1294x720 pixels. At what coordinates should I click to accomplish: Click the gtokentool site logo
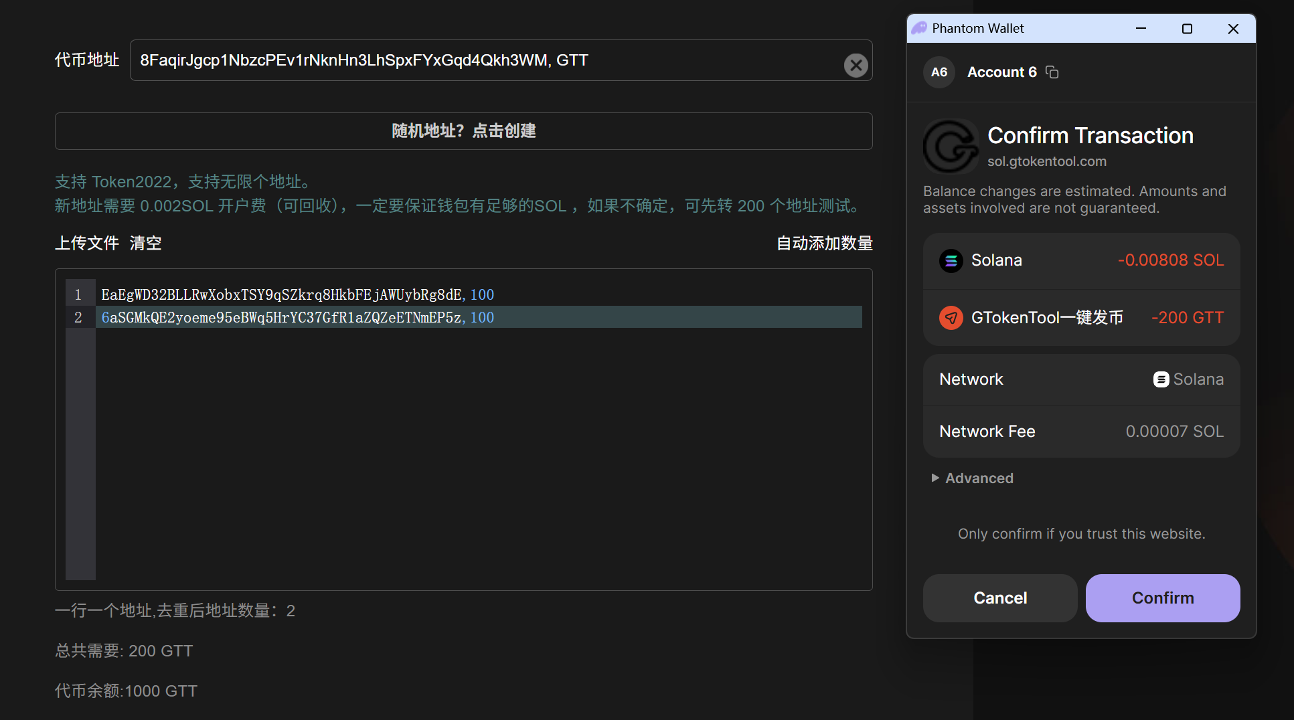click(951, 147)
